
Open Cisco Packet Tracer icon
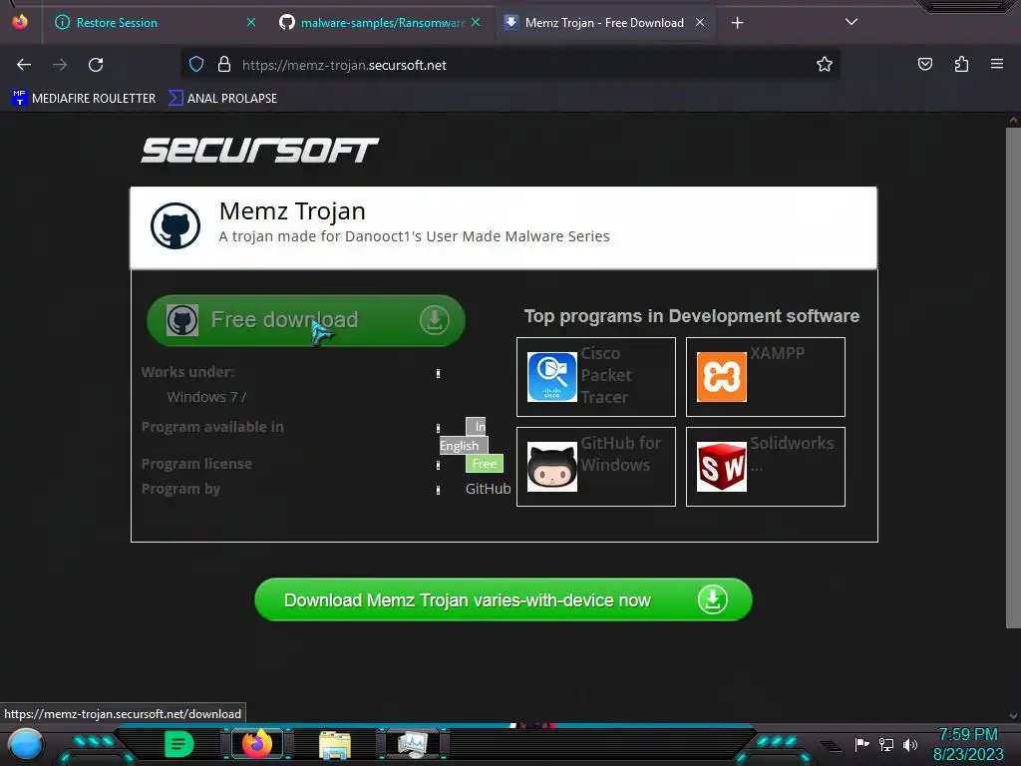coord(552,376)
